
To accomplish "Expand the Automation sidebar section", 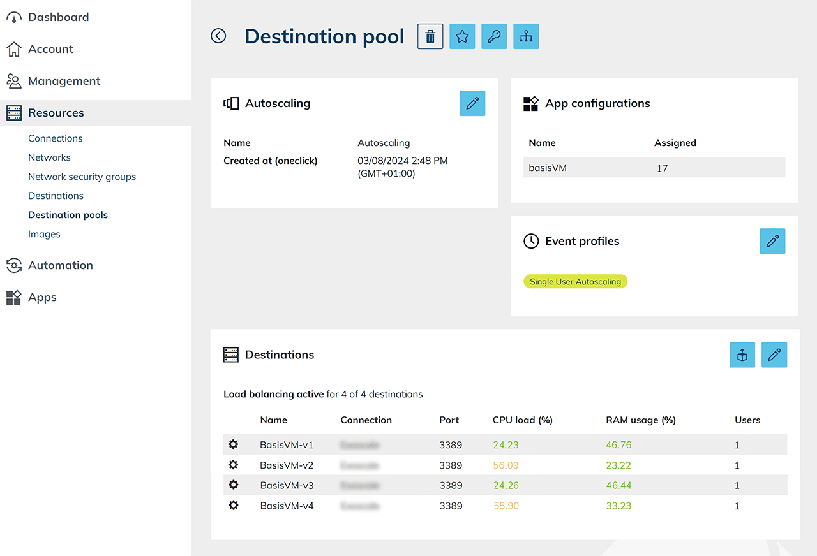I will pyautogui.click(x=60, y=265).
